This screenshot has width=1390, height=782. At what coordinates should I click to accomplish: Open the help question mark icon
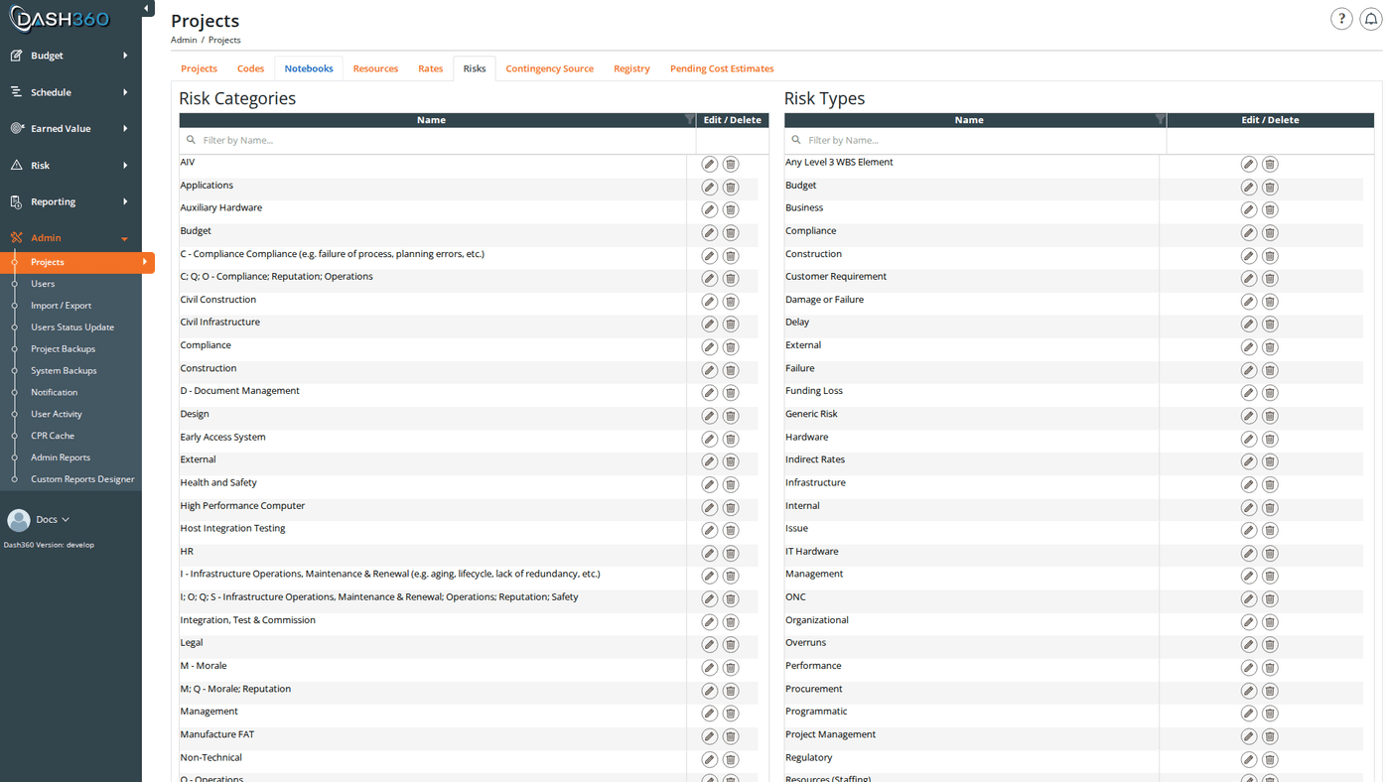1341,19
